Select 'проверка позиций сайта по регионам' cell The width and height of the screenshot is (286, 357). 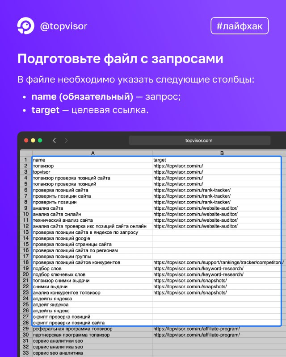pos(93,250)
